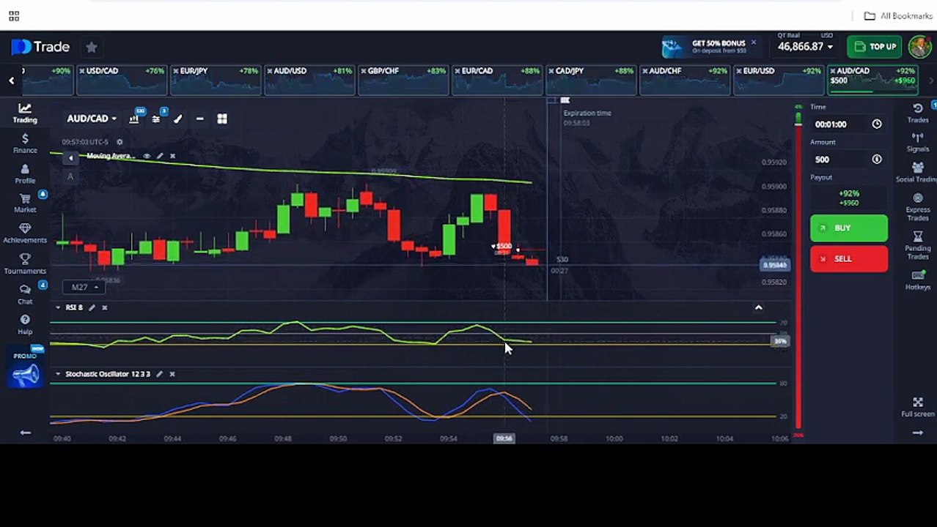Screen dimensions: 937x527
Task: Click the red SELL button
Action: click(x=848, y=259)
